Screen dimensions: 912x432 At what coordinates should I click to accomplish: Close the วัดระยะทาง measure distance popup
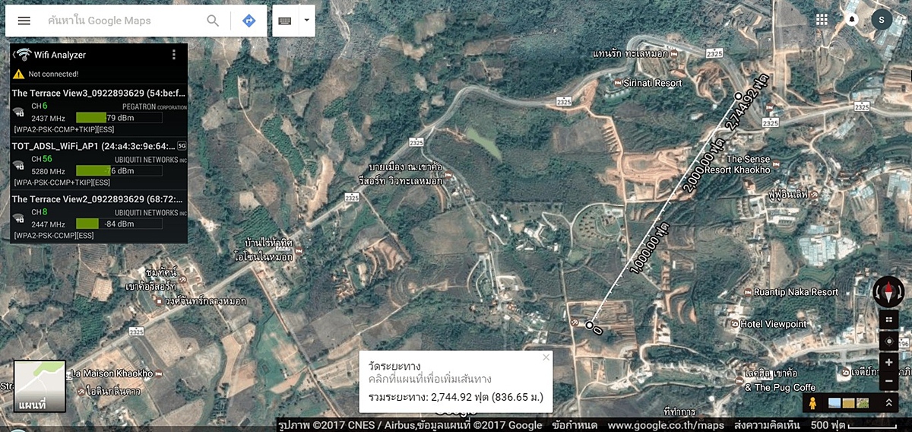546,357
